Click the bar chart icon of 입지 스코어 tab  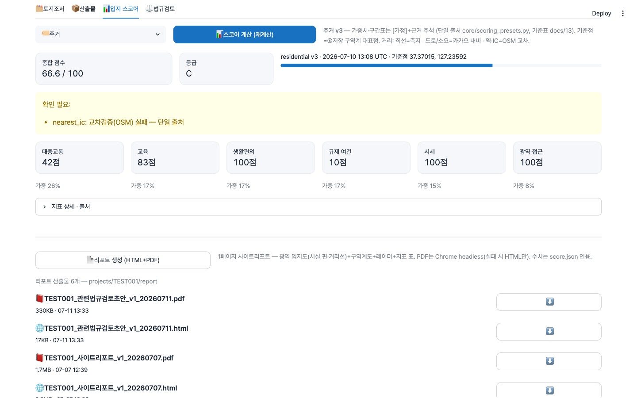click(107, 8)
